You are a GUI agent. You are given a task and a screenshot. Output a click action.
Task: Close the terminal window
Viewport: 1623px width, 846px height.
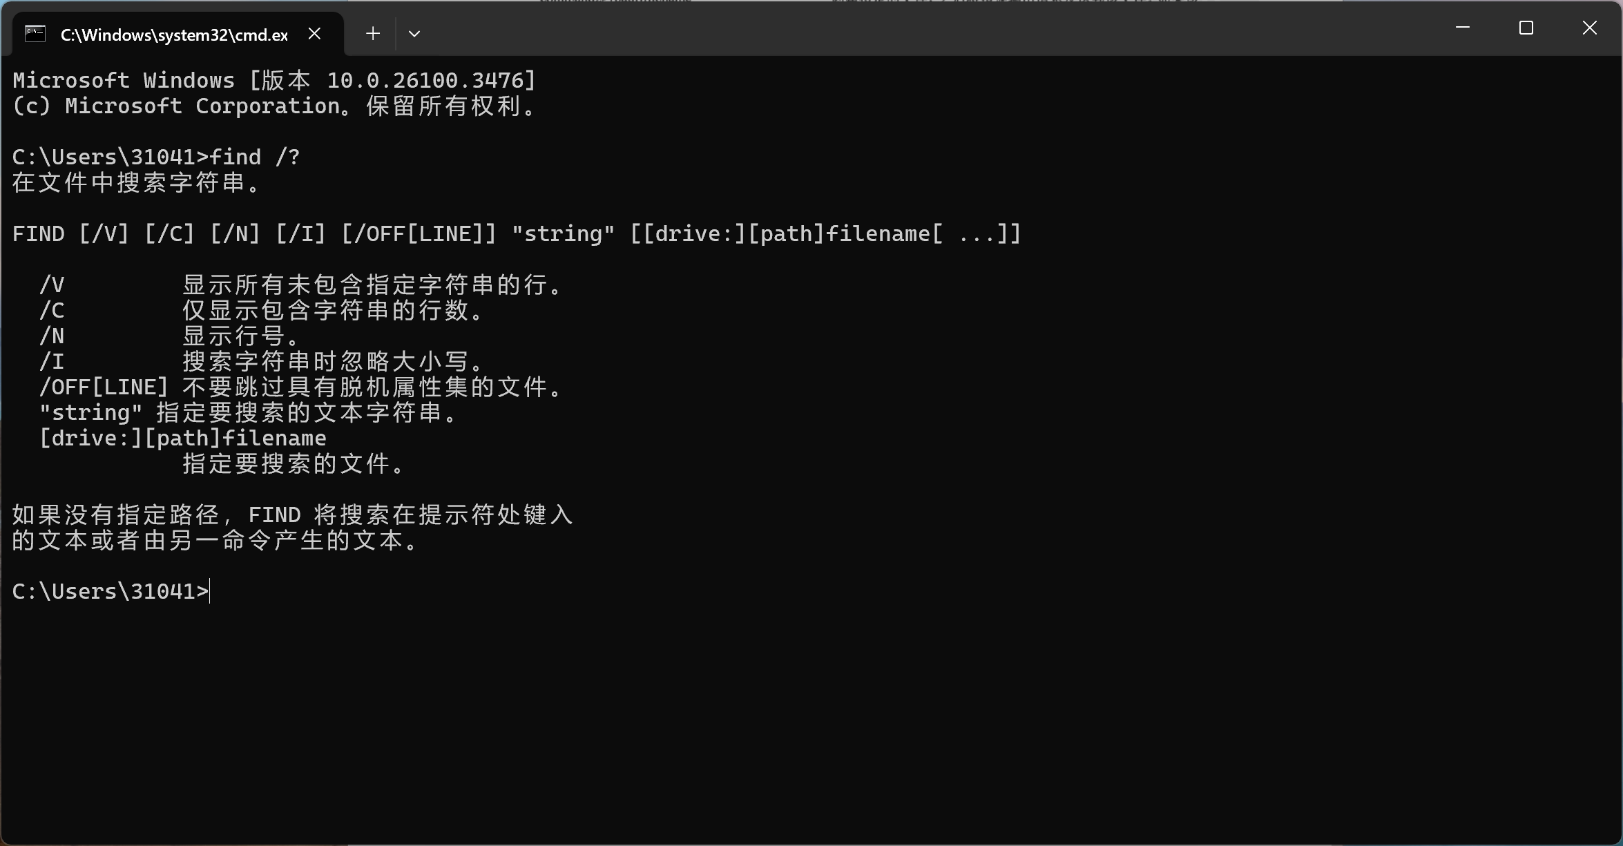click(1590, 28)
